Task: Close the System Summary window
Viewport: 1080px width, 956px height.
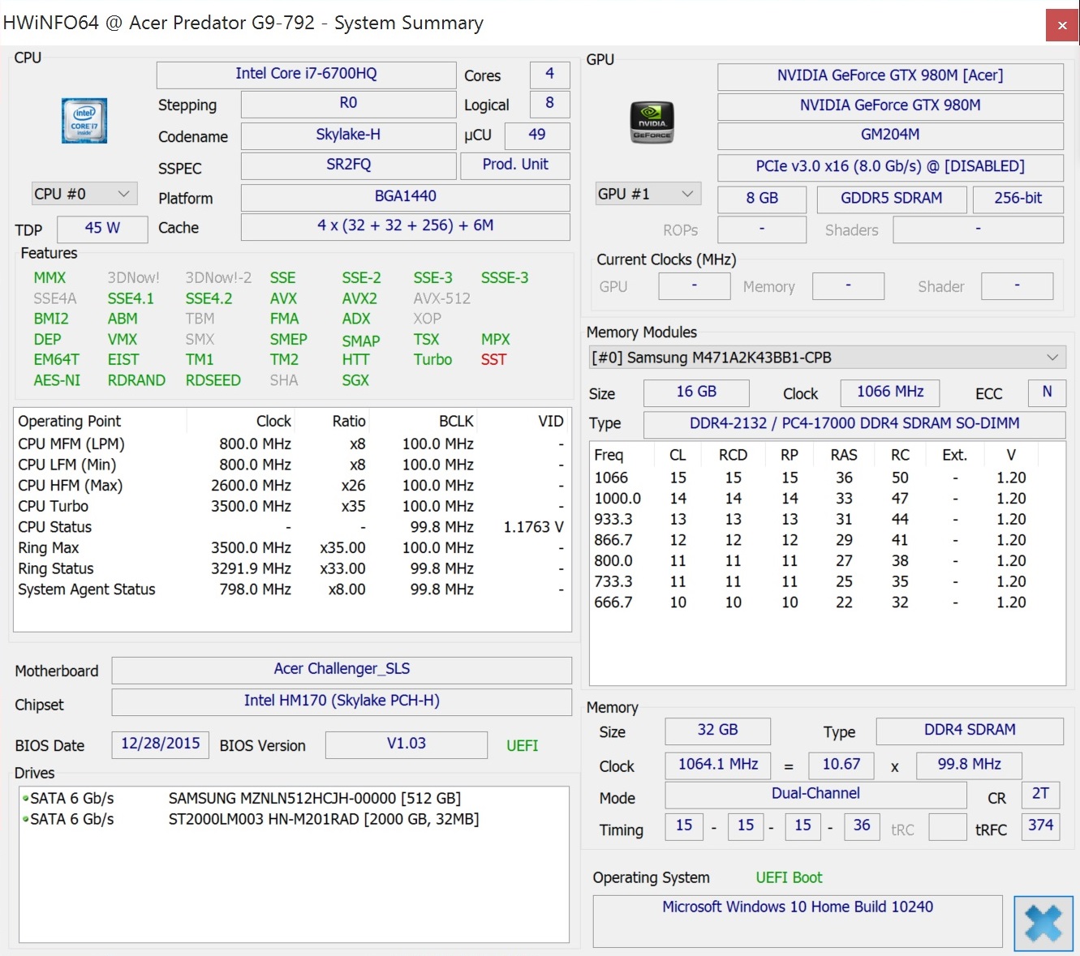Action: [1062, 25]
